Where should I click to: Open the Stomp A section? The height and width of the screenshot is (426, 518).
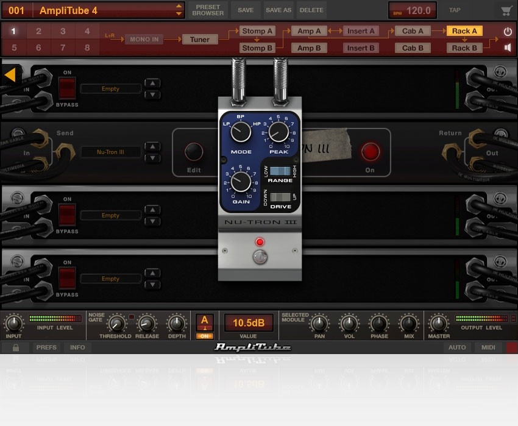tap(257, 31)
